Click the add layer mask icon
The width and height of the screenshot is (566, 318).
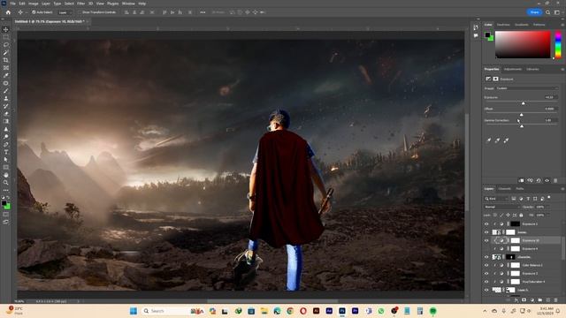click(x=524, y=300)
